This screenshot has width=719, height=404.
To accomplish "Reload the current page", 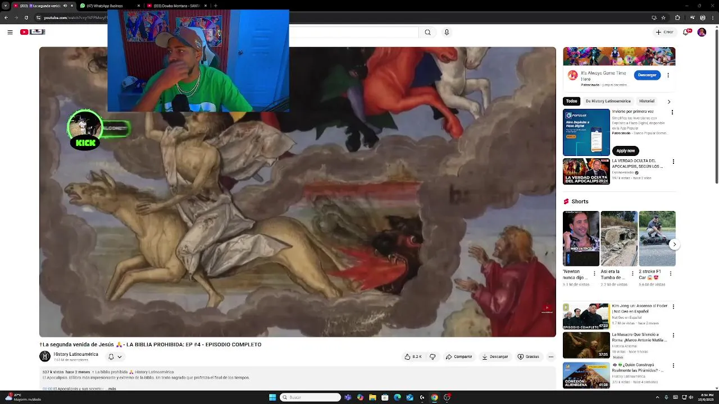I will tap(26, 17).
